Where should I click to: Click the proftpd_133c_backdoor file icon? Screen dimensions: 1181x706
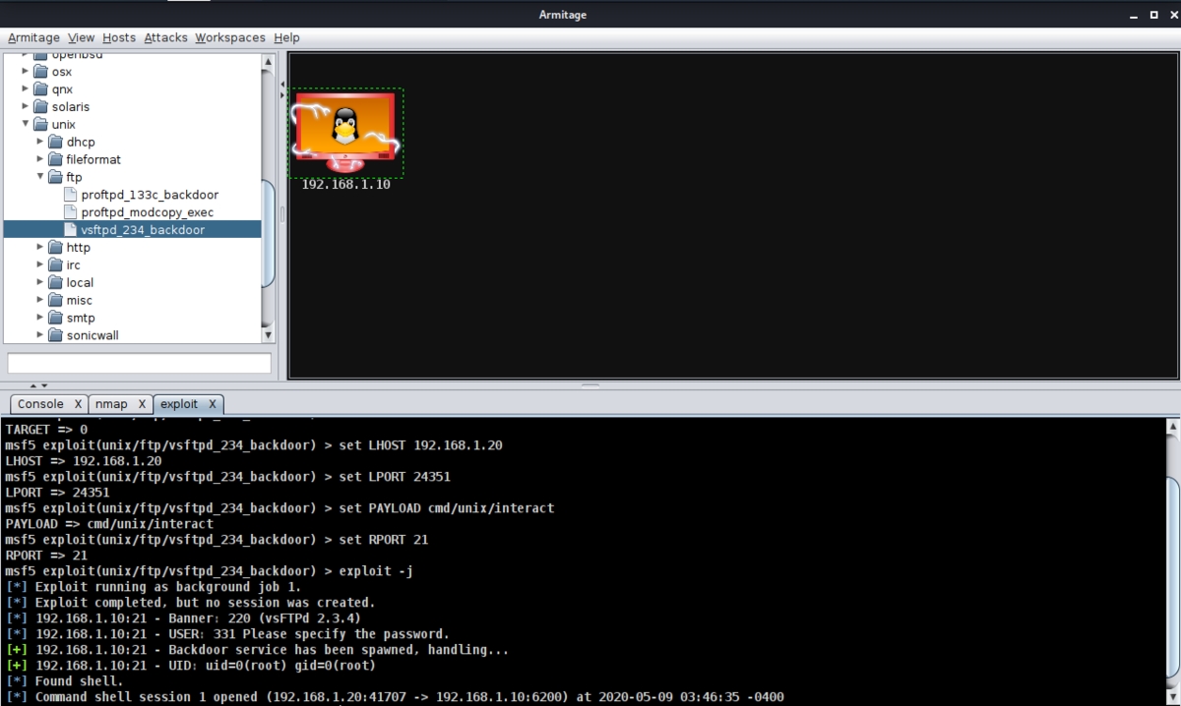(70, 195)
